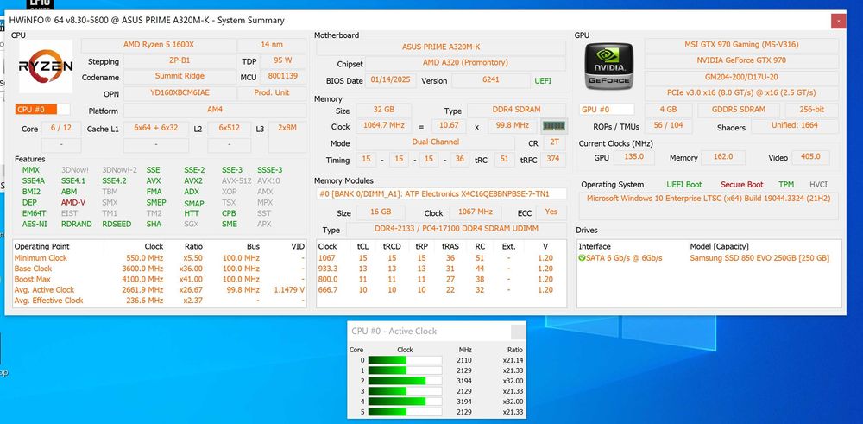Viewport: 863px width, 424px height.
Task: Open the Epic Games desktop shortcut
Action: click(41, 4)
